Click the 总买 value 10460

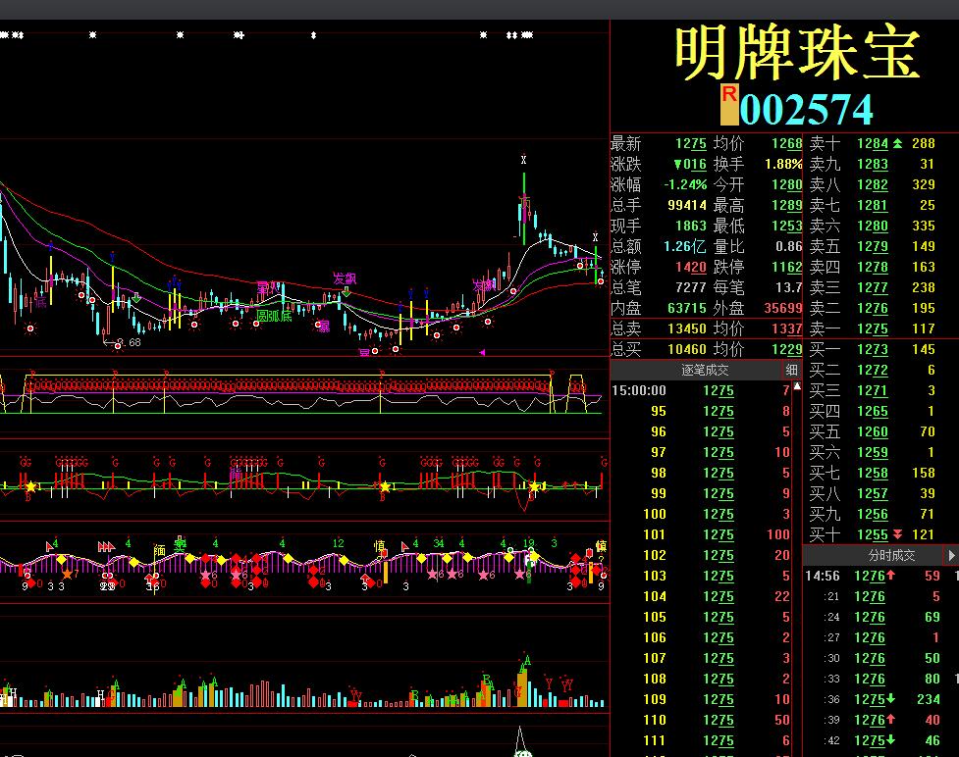(x=687, y=349)
